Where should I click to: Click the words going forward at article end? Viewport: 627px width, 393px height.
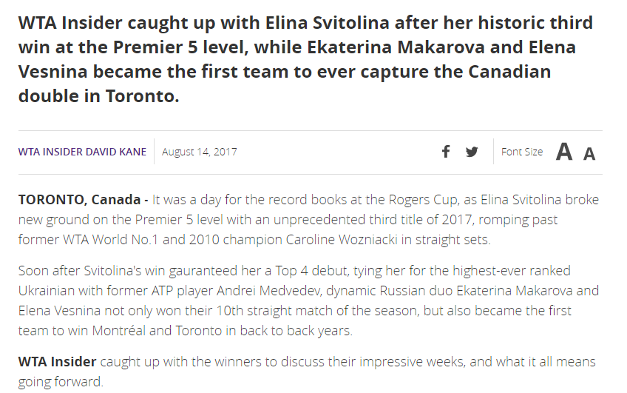[61, 382]
